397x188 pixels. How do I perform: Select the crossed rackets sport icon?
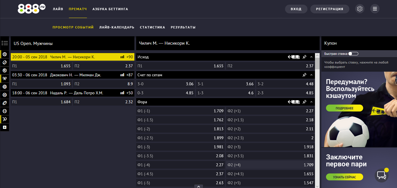pyautogui.click(x=5, y=79)
